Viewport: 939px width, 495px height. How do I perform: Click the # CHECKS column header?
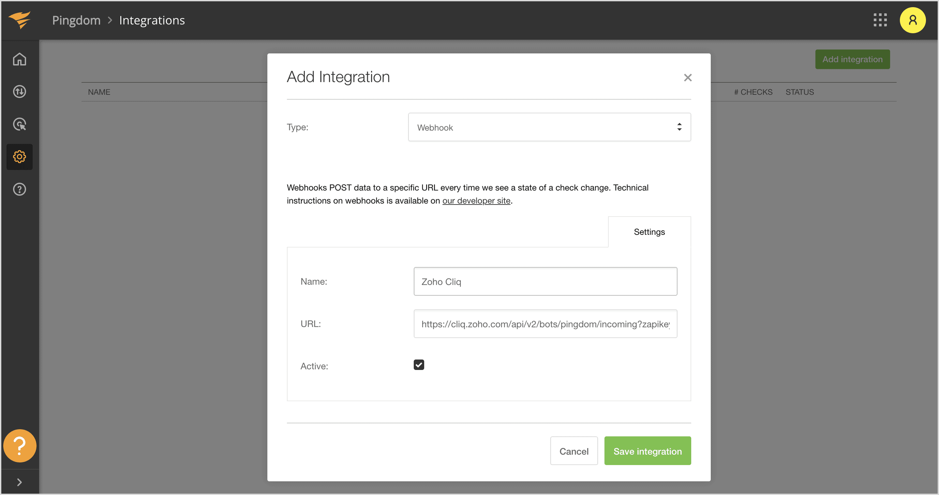[x=753, y=92]
